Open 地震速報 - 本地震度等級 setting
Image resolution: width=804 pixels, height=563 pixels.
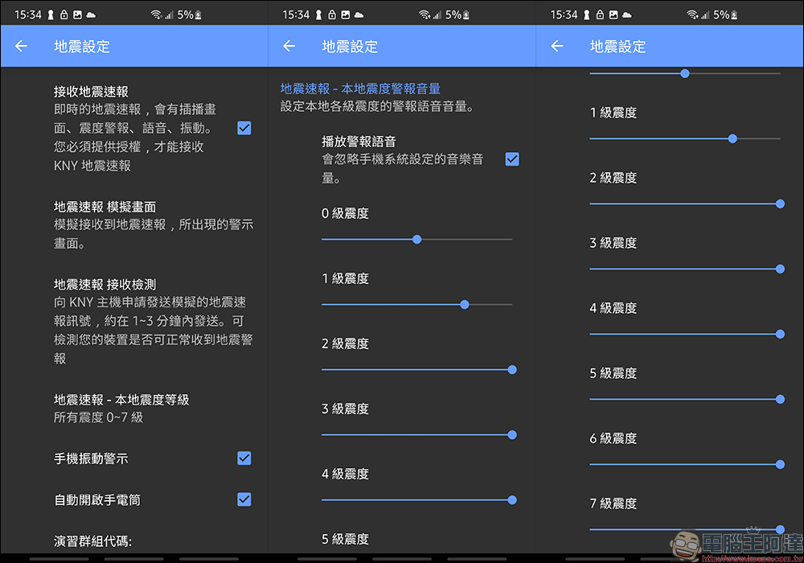(121, 408)
